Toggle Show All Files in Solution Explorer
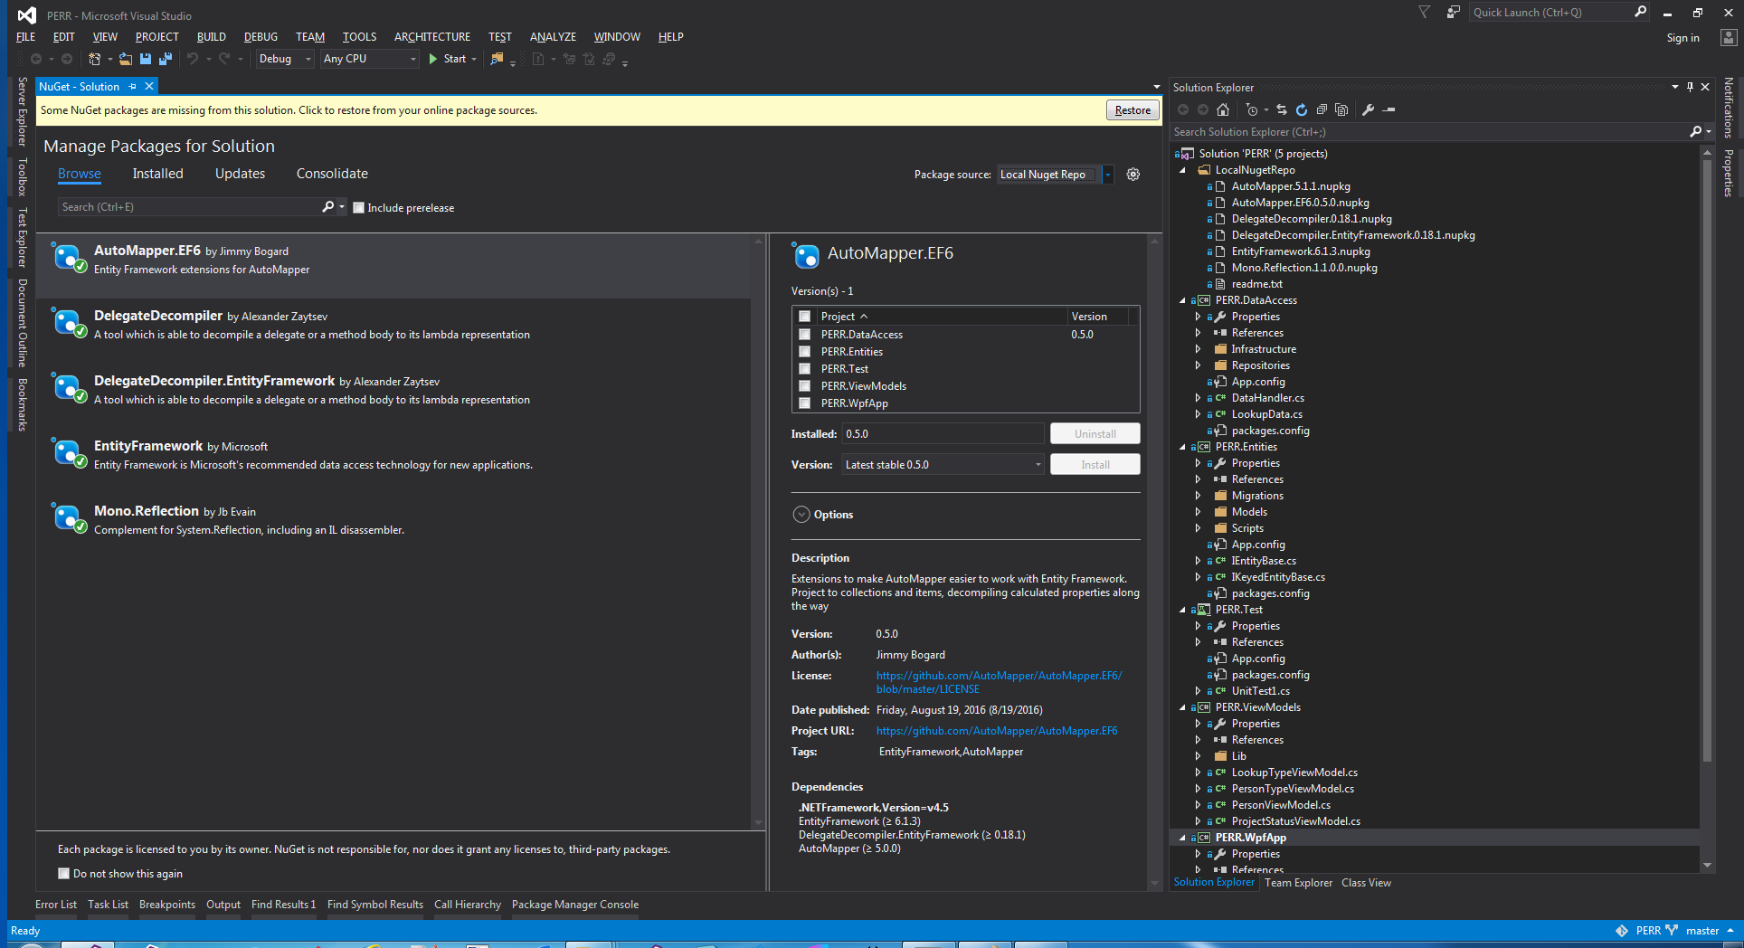 tap(1341, 109)
